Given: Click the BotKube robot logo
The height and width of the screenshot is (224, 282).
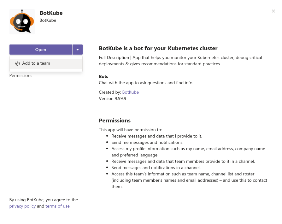Looking at the screenshot, I should (22, 21).
